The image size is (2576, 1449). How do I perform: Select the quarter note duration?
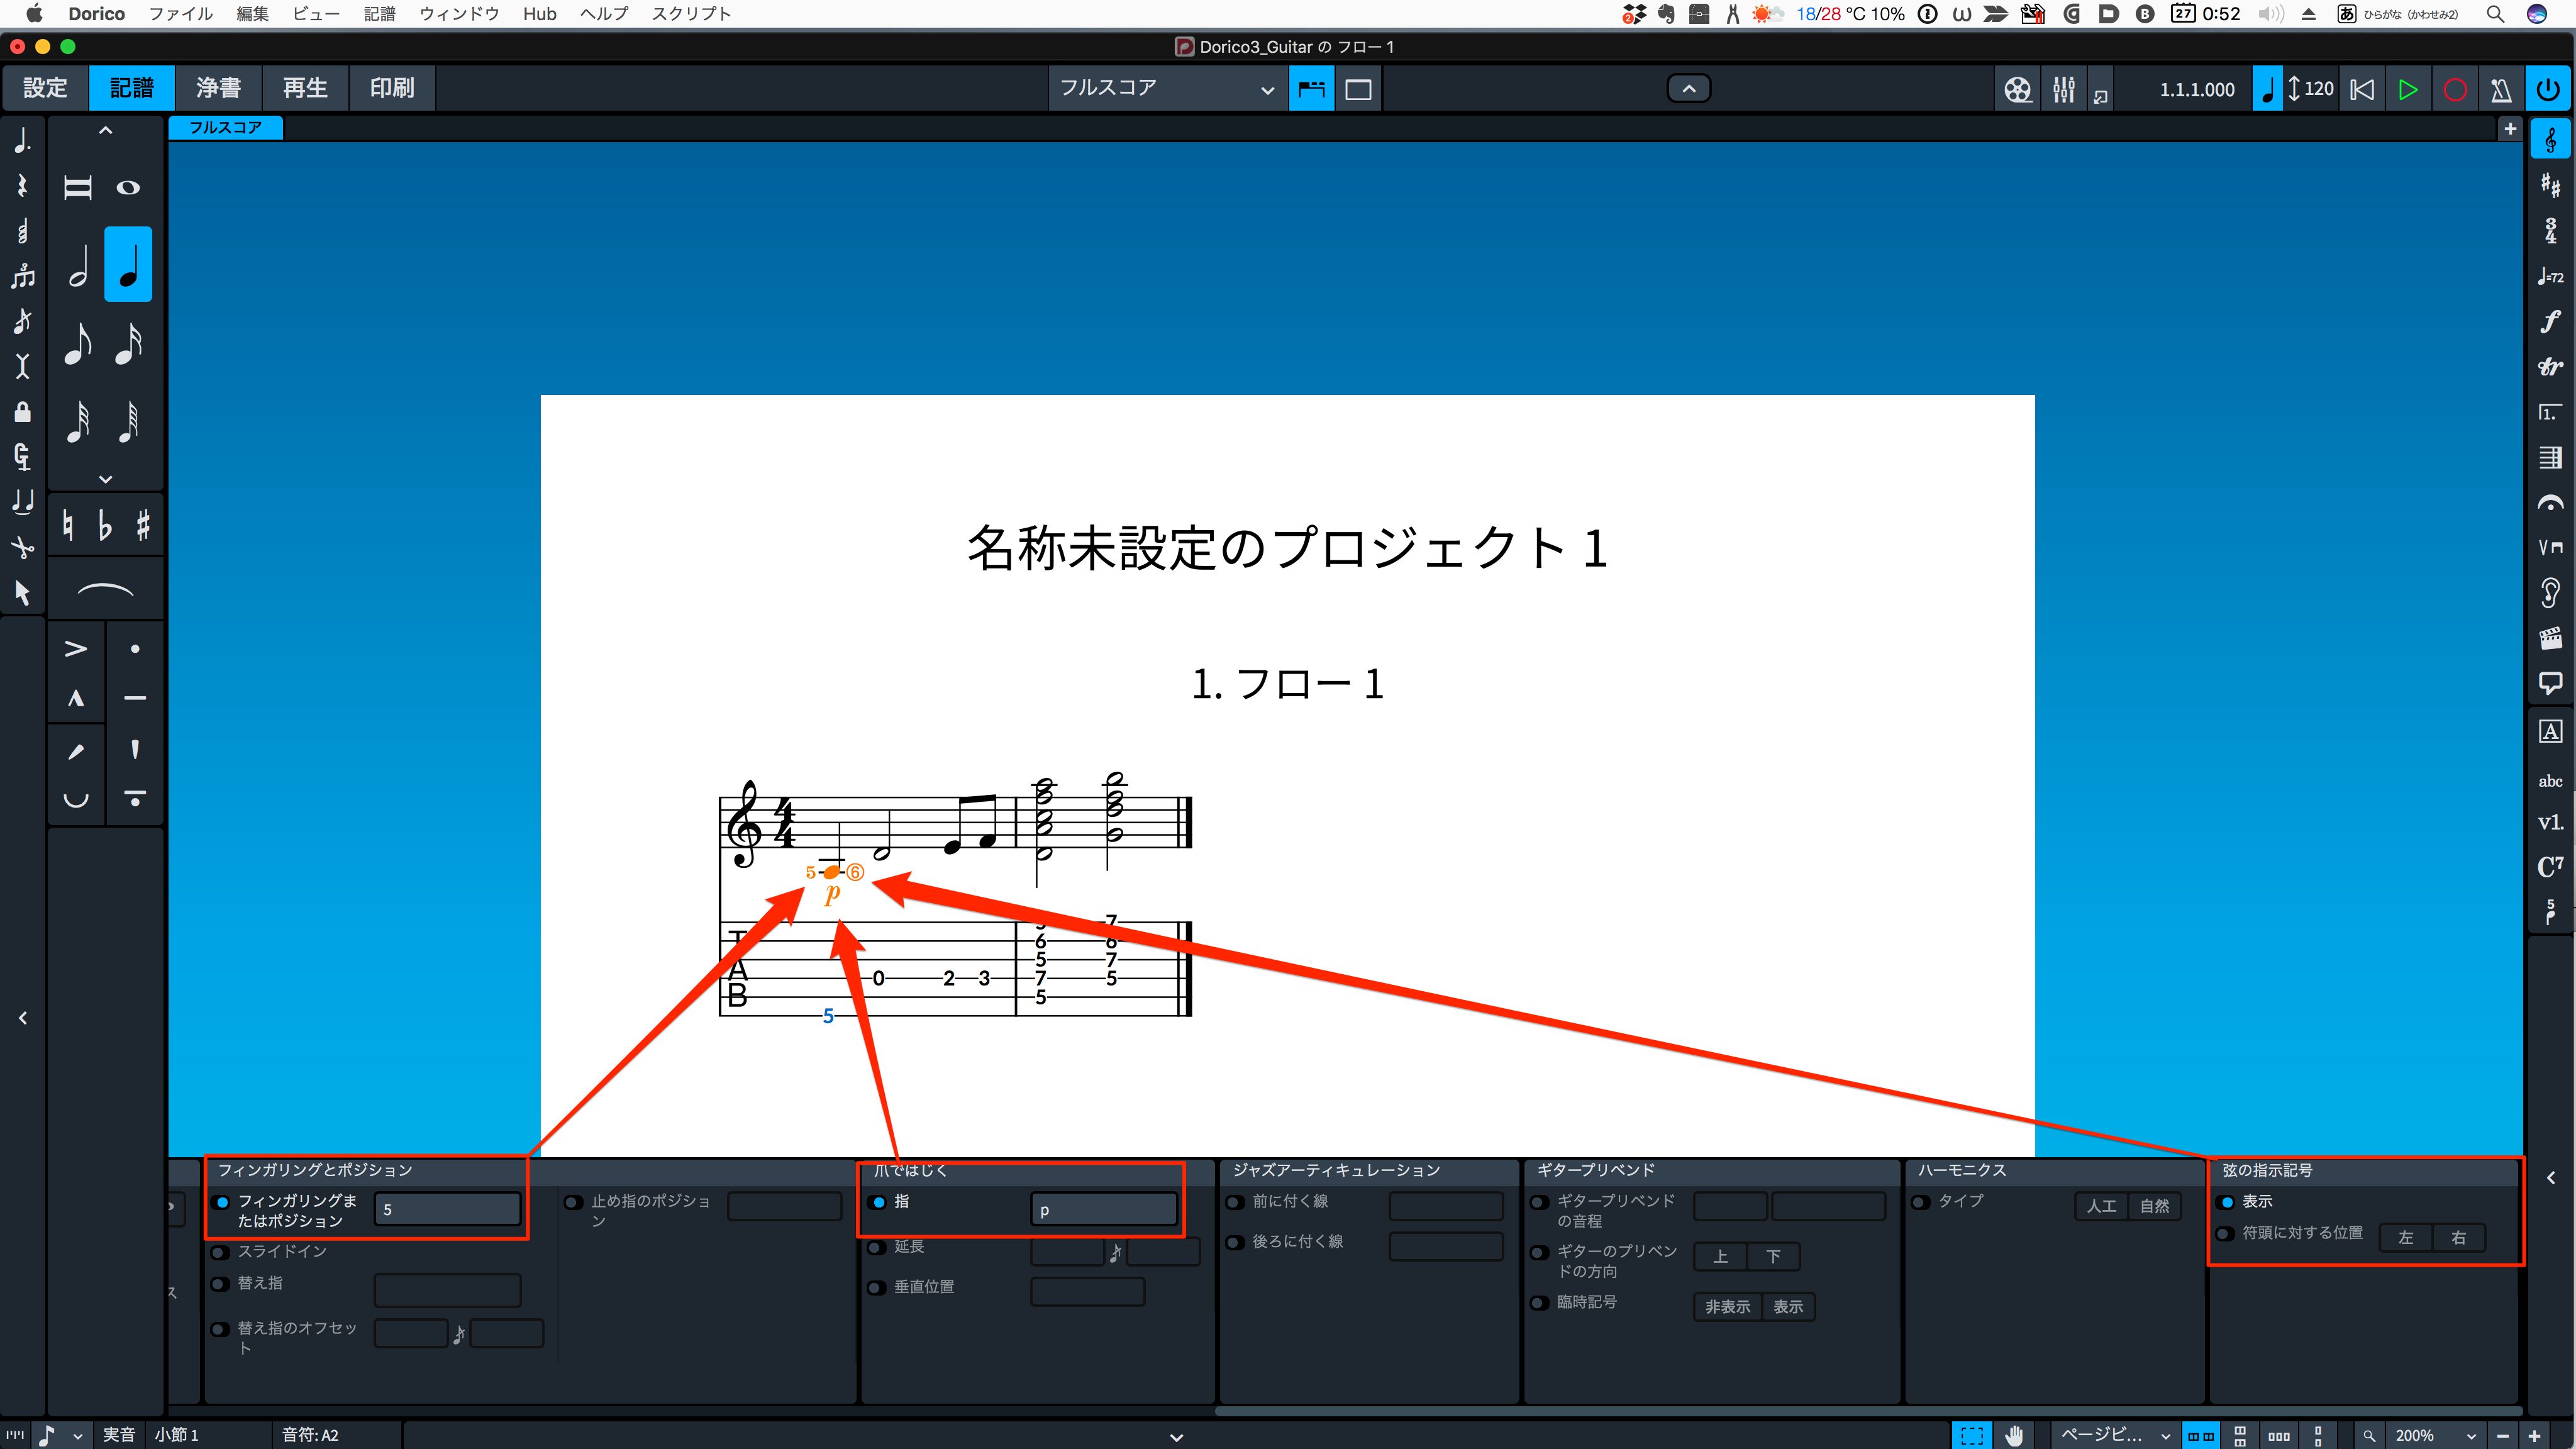(x=128, y=265)
